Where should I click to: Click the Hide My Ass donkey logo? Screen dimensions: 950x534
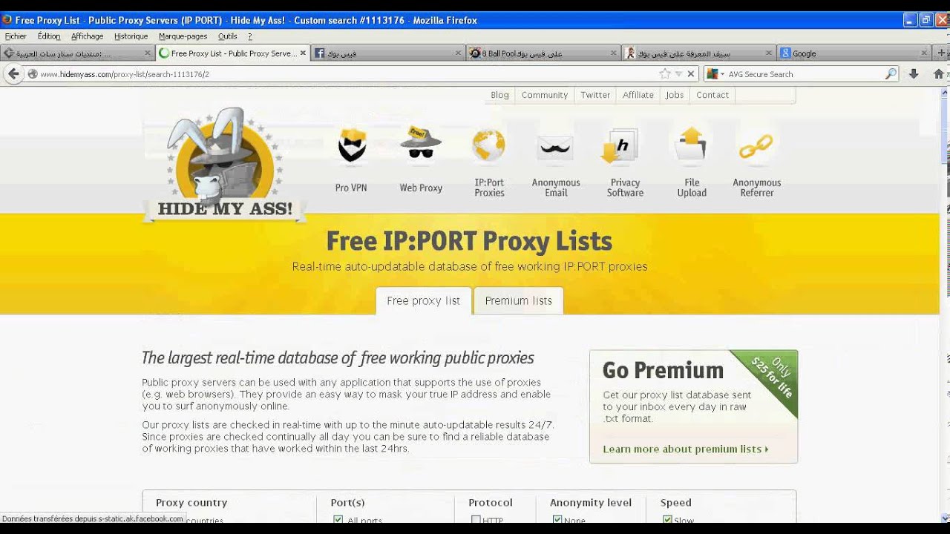[x=224, y=165]
